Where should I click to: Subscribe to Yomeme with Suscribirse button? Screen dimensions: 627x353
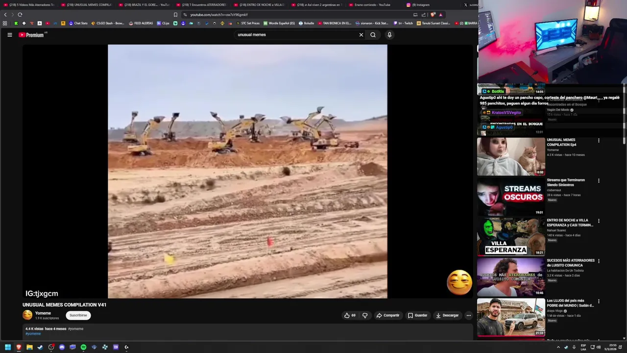(x=78, y=315)
